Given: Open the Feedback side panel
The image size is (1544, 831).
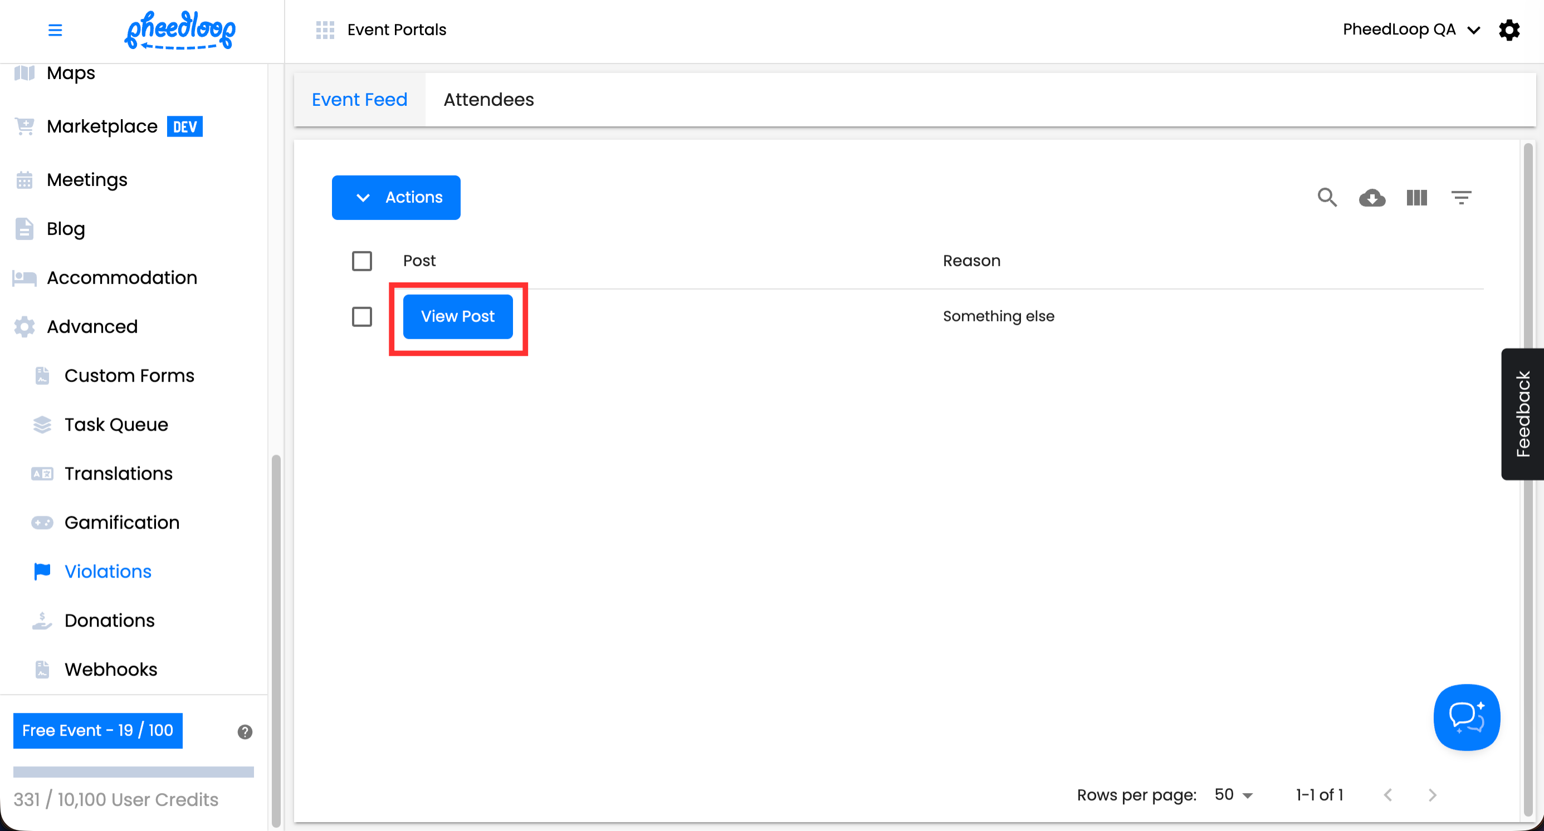Looking at the screenshot, I should (1522, 413).
